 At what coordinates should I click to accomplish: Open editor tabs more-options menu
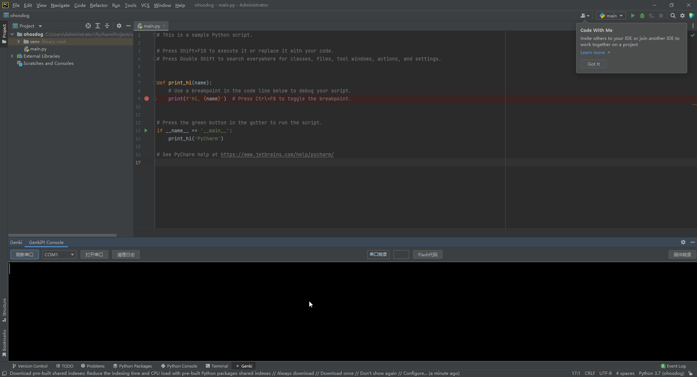click(693, 26)
